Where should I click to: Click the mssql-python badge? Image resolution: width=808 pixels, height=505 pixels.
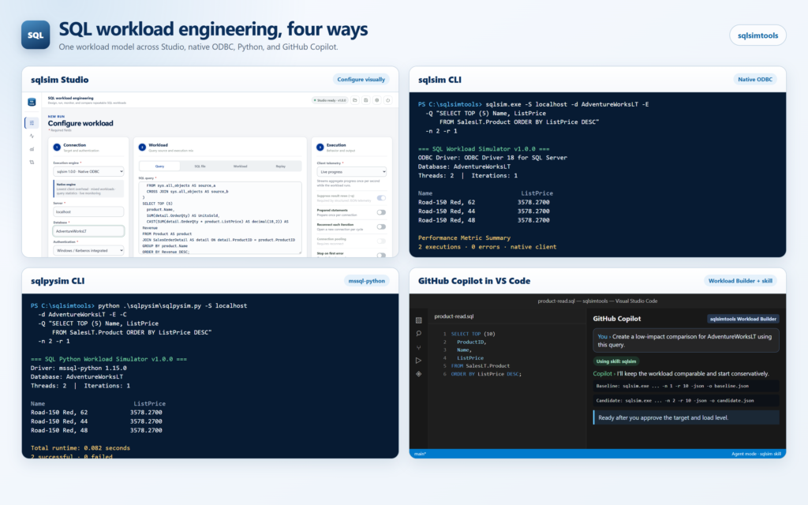[366, 281]
